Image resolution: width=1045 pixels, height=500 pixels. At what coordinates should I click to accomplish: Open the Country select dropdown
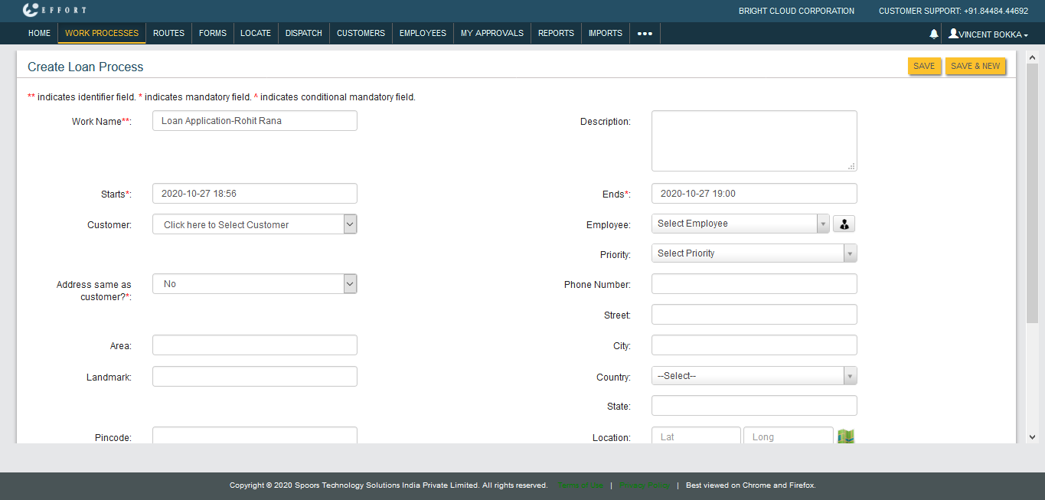[753, 376]
